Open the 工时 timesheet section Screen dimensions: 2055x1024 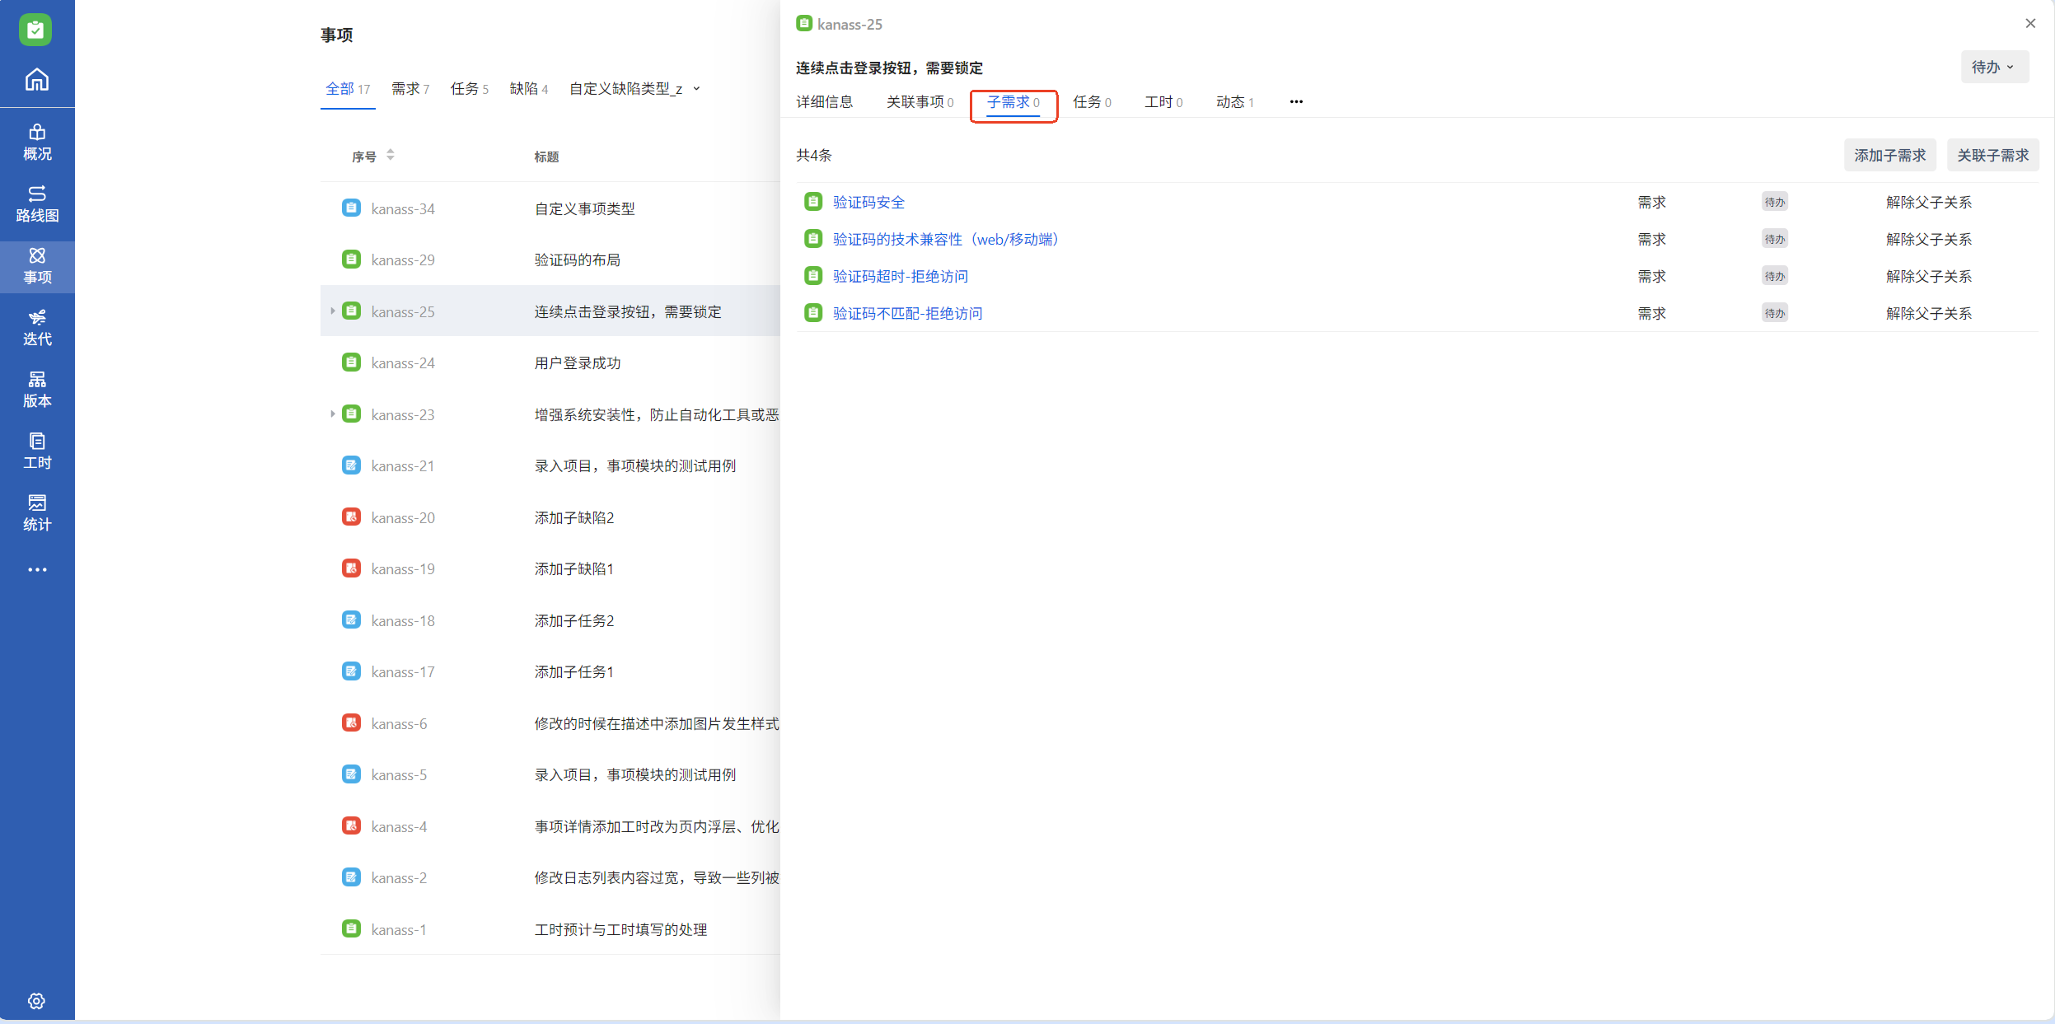click(37, 451)
